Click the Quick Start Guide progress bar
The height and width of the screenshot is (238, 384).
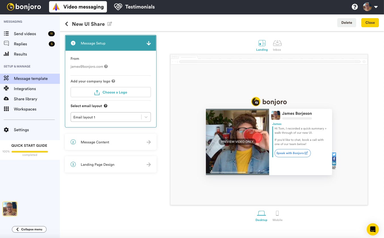30,152
